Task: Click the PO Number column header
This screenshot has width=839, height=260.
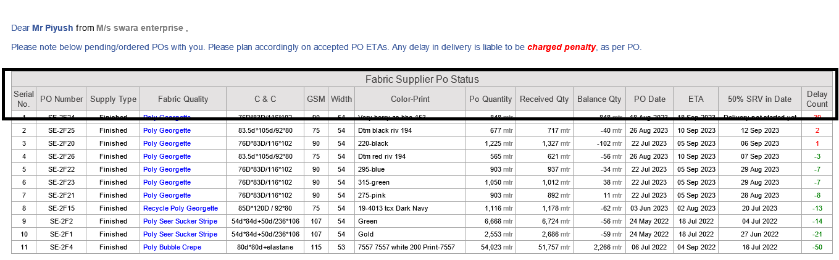Action: click(61, 99)
